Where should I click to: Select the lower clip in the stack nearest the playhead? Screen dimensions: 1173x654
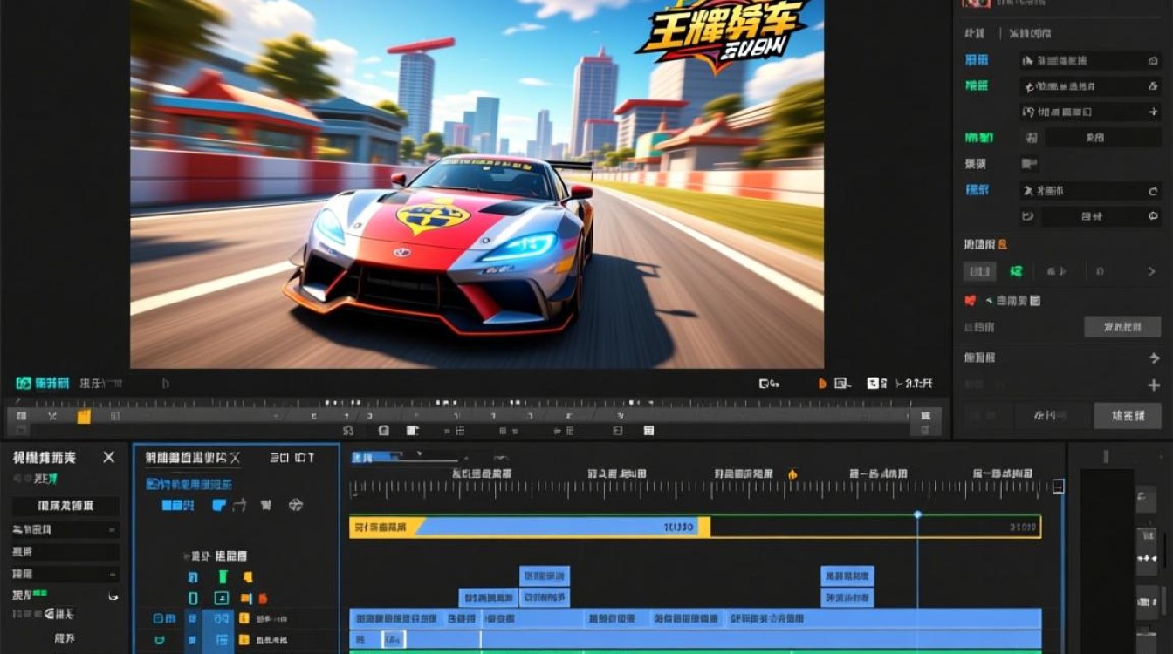[x=847, y=597]
